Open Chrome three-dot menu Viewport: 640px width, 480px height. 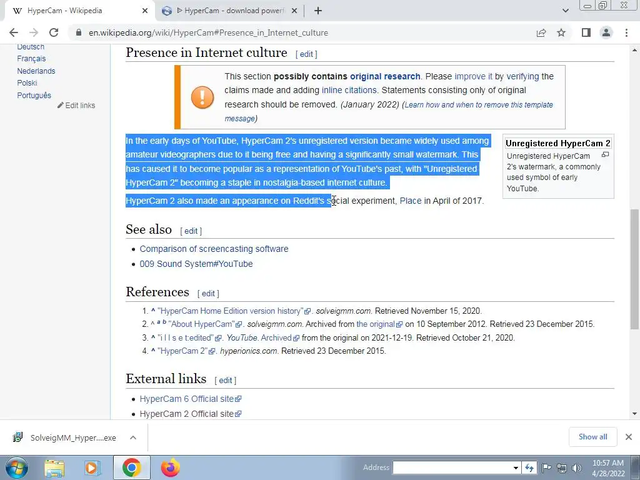click(626, 32)
